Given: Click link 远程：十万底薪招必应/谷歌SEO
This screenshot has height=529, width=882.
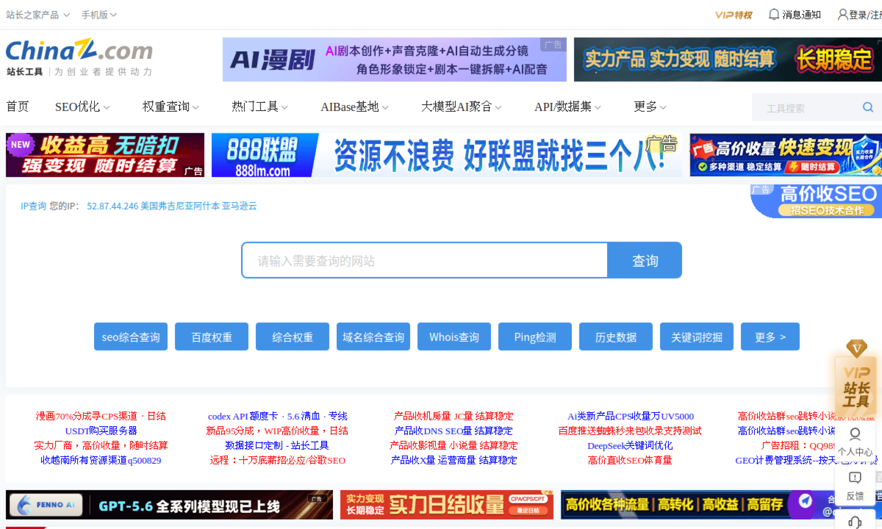Looking at the screenshot, I should tap(277, 460).
